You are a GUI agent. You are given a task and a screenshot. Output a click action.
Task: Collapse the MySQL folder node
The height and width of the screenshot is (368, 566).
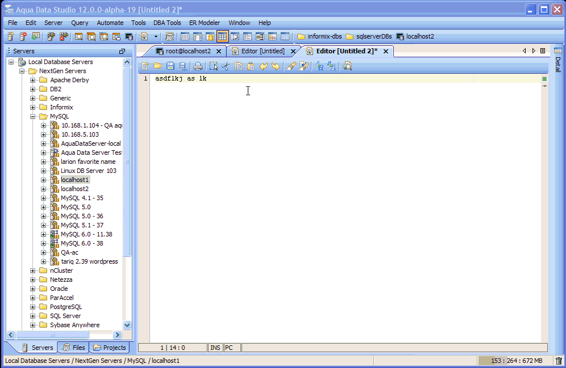[x=33, y=116]
